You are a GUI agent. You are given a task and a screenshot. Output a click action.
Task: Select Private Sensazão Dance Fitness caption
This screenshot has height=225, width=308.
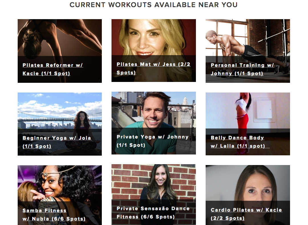tap(153, 213)
